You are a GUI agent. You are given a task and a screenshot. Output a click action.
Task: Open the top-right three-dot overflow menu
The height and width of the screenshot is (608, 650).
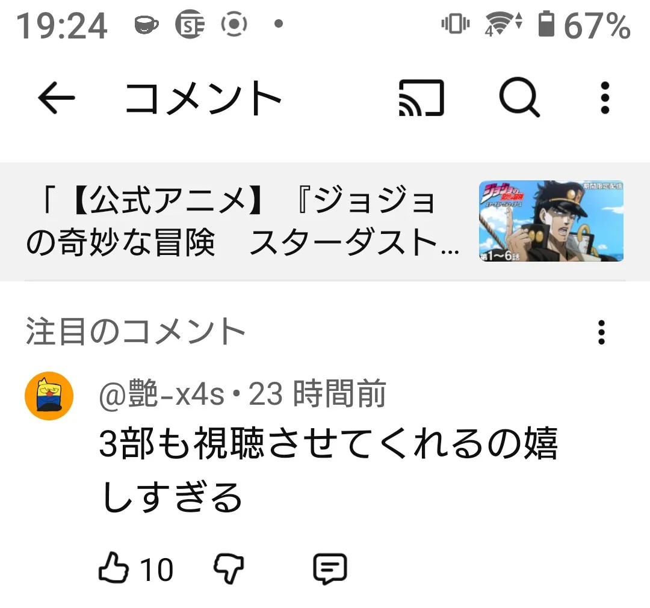(x=605, y=98)
